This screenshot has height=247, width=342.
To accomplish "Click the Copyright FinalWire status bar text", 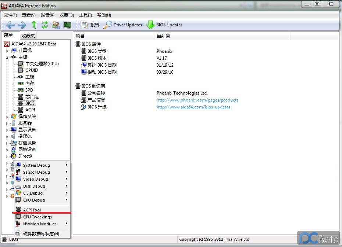I will (x=215, y=239).
